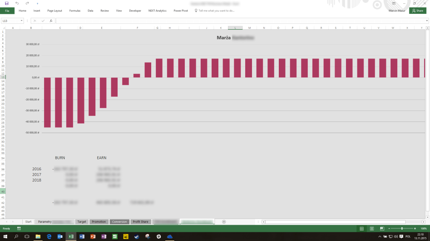Click the Share button
The image size is (430, 241).
(417, 10)
